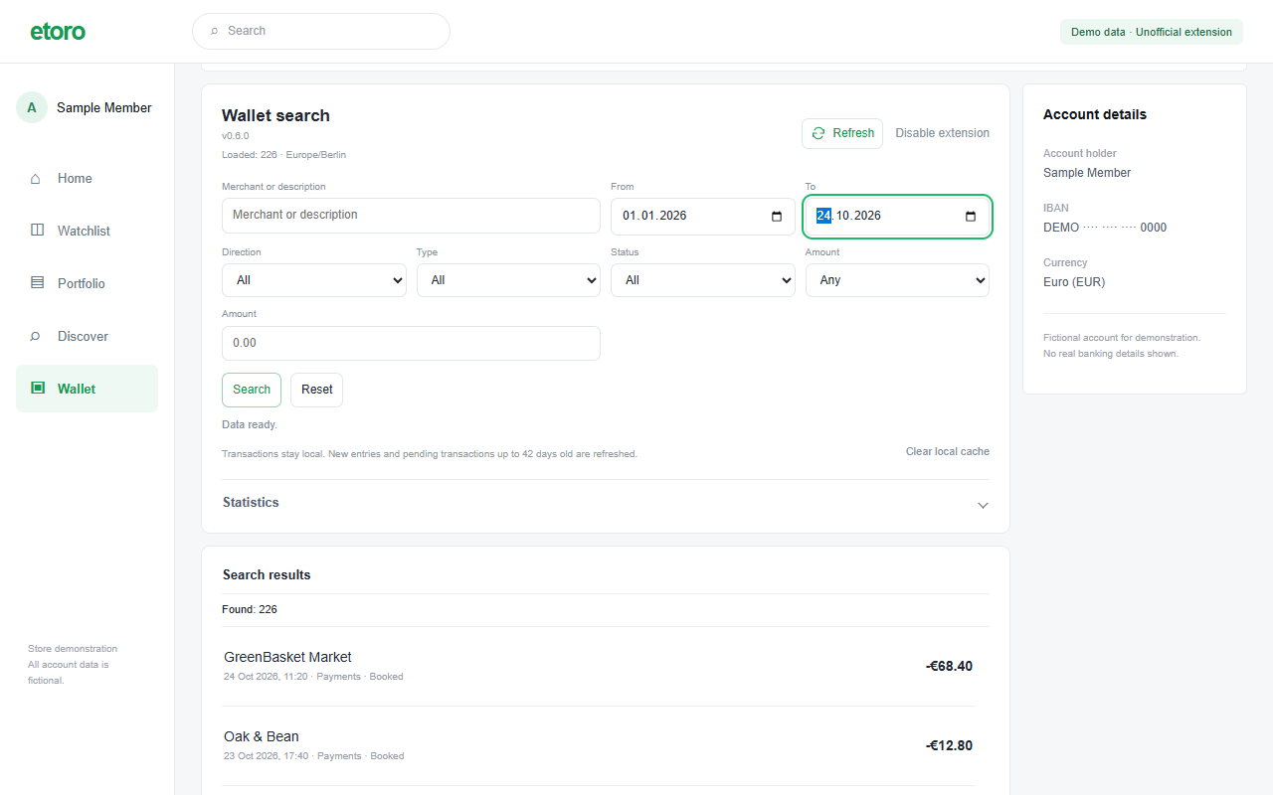Click the year in To date field
Viewport: 1273px width, 795px height.
click(867, 216)
